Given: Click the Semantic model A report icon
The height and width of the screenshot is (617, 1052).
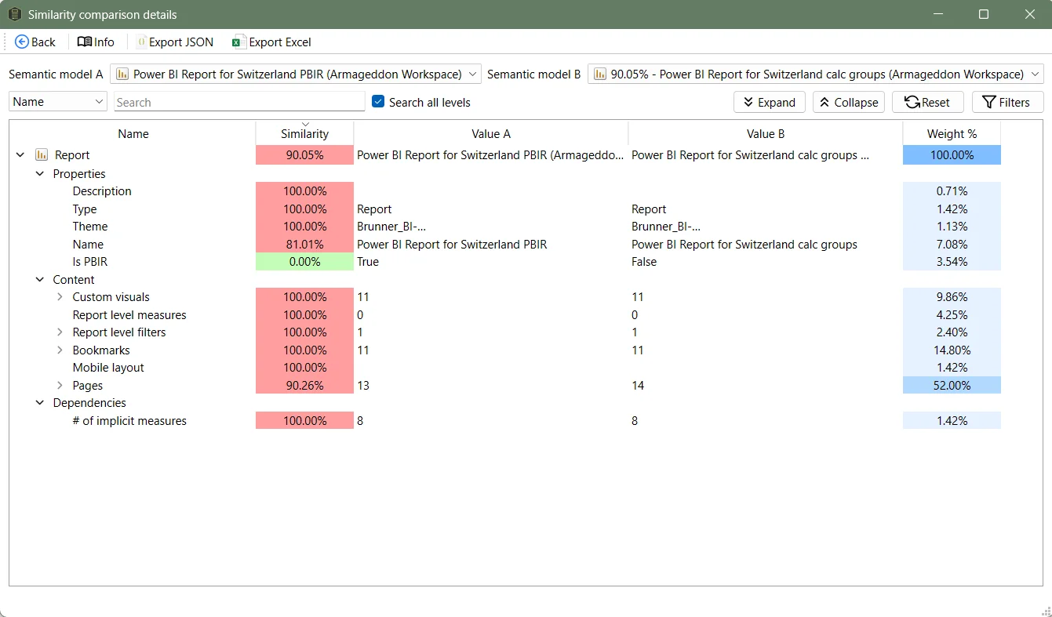Looking at the screenshot, I should [x=122, y=74].
